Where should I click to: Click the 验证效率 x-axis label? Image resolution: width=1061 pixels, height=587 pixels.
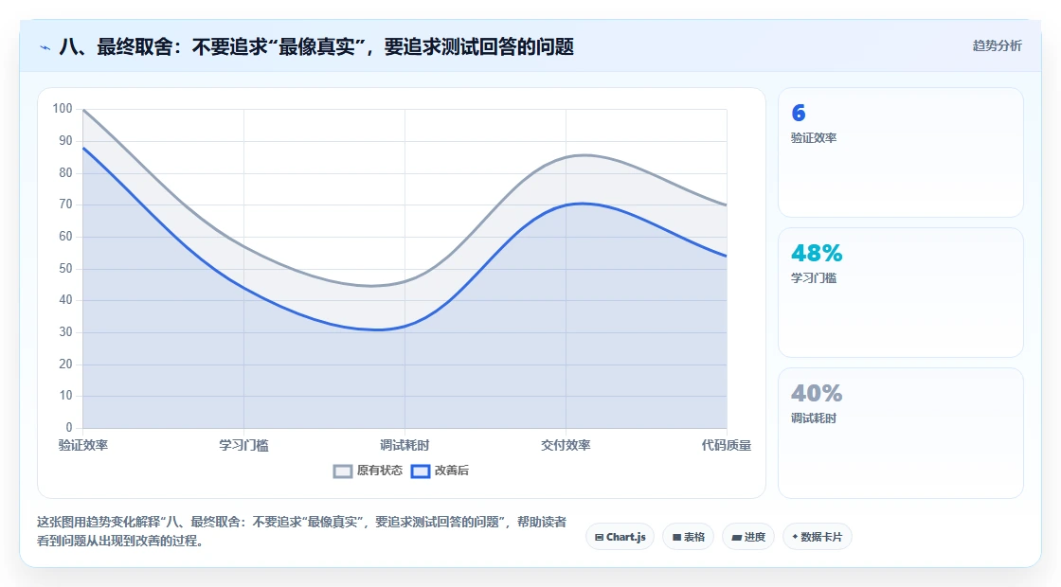coord(83,445)
